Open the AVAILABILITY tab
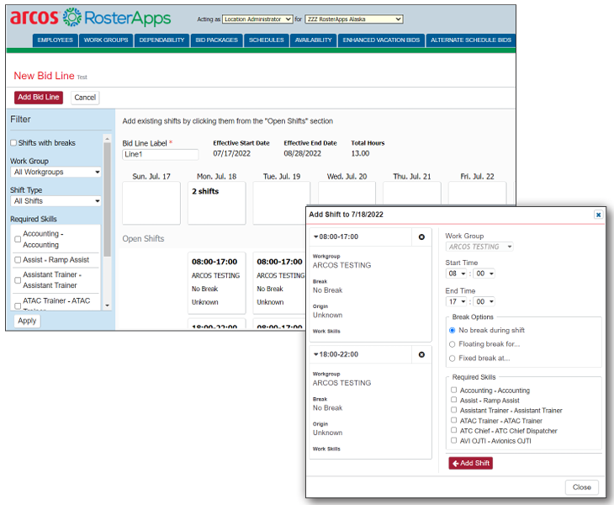This screenshot has width=614, height=505. click(313, 40)
